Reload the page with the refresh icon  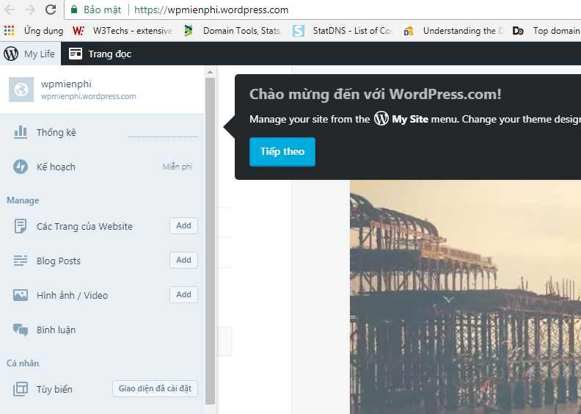51,10
